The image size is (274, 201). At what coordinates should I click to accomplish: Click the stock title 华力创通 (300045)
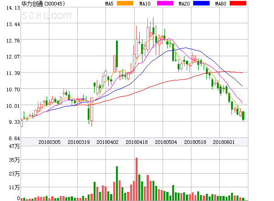click(x=43, y=4)
